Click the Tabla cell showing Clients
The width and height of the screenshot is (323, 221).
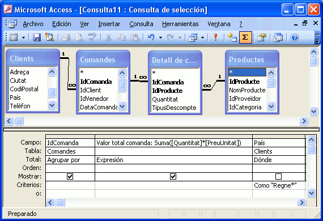point(279,151)
